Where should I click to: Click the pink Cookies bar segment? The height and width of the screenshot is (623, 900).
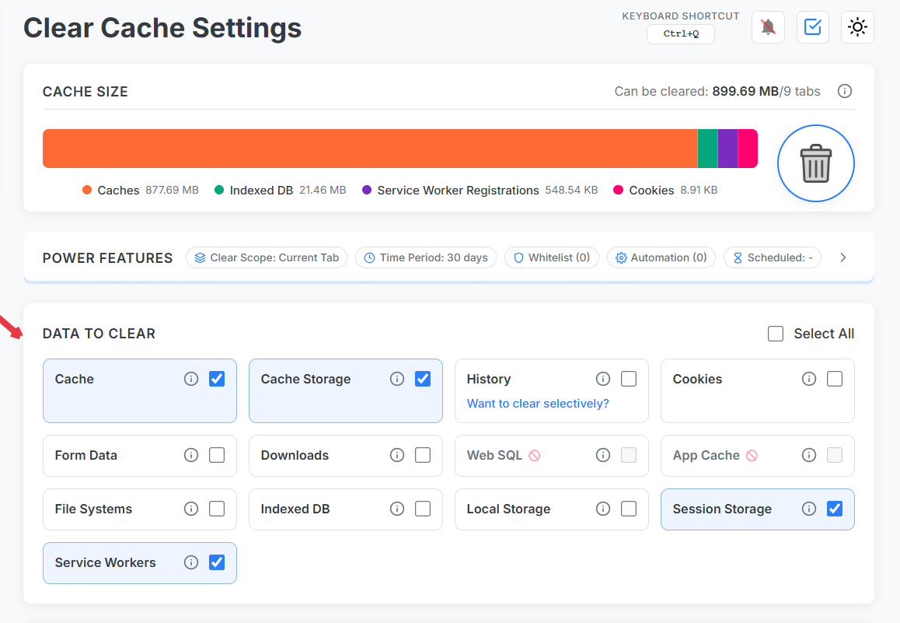tap(748, 149)
